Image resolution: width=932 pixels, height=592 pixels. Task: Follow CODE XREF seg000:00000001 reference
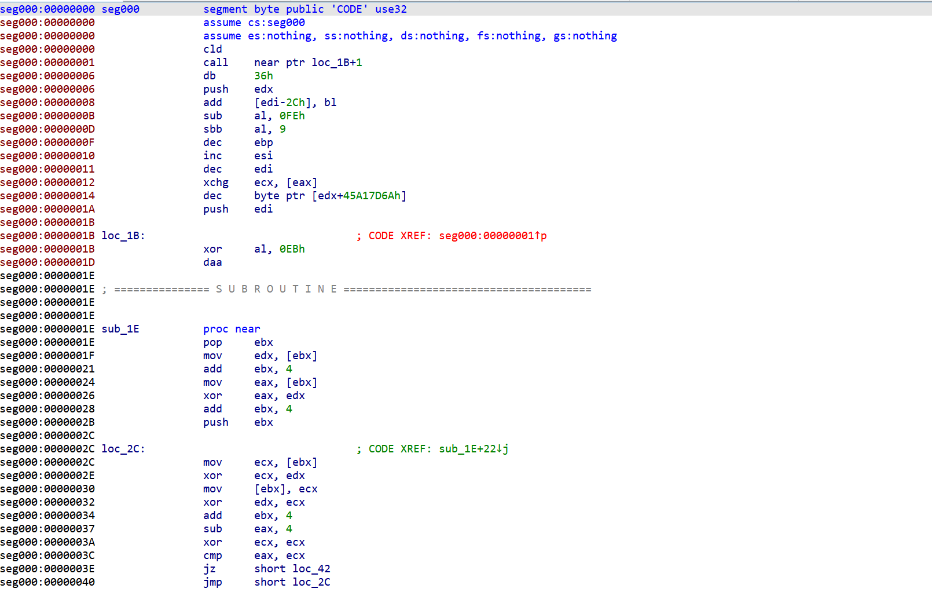pos(493,236)
